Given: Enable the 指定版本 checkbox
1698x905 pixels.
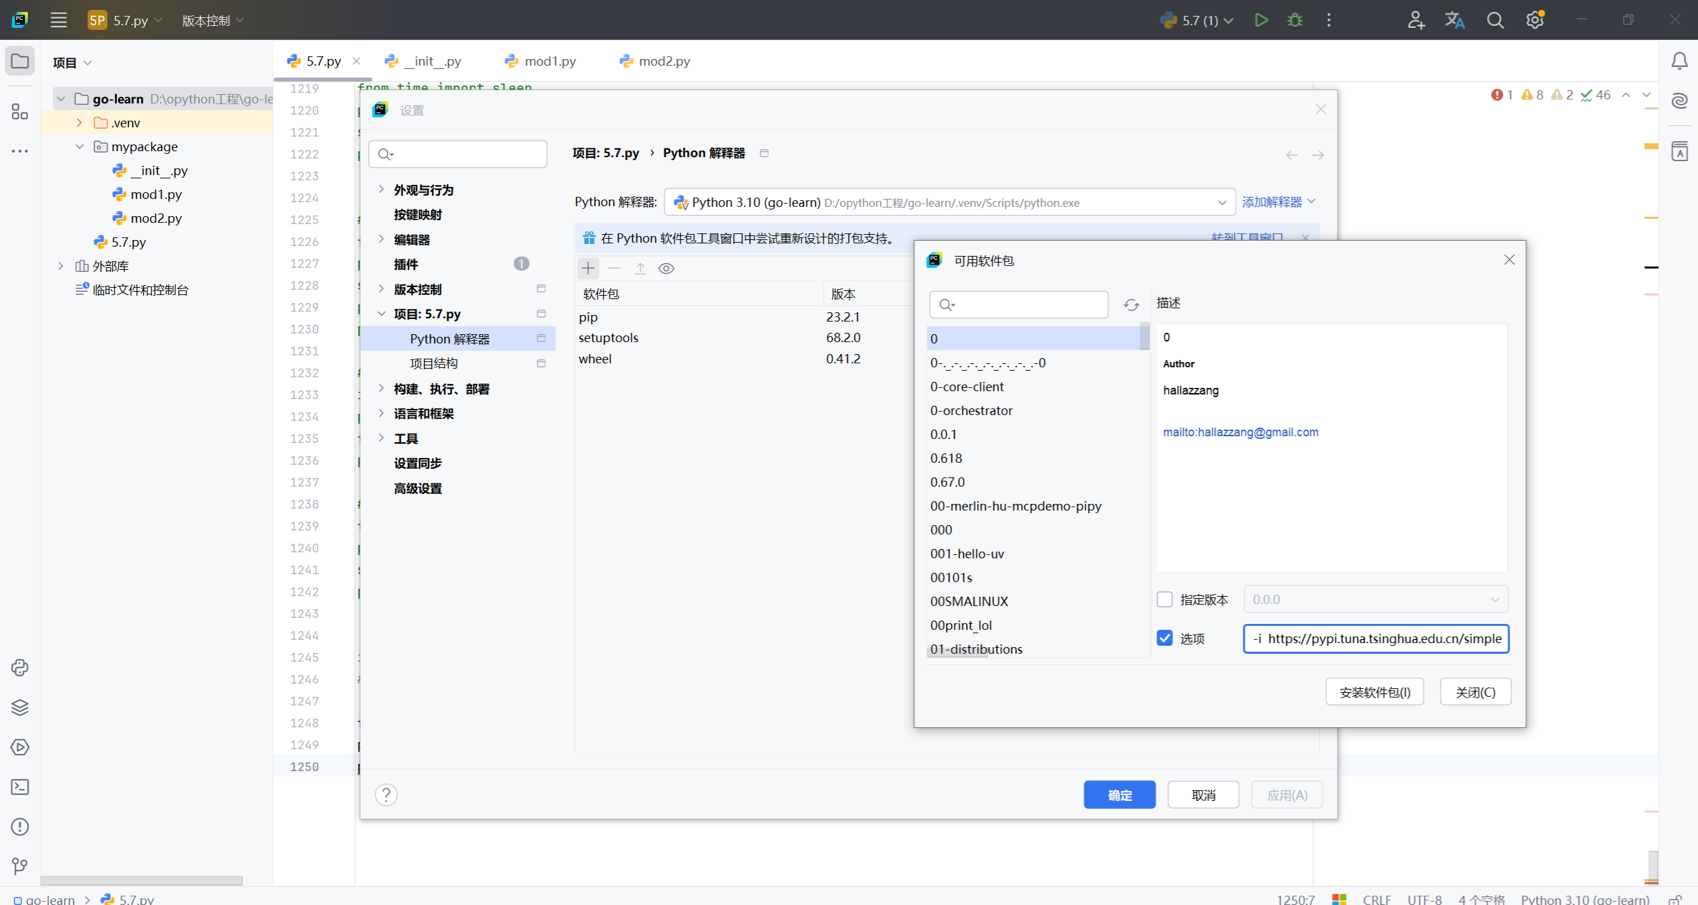Looking at the screenshot, I should [x=1165, y=599].
